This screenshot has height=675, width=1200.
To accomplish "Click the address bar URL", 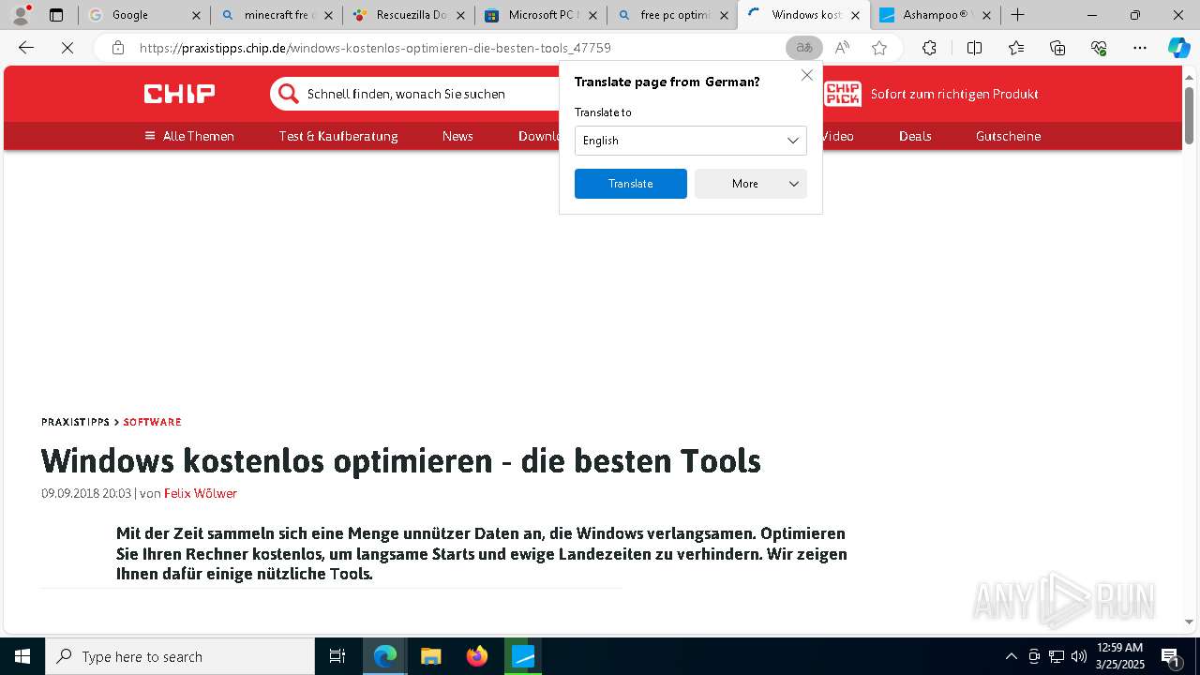I will click(x=375, y=48).
